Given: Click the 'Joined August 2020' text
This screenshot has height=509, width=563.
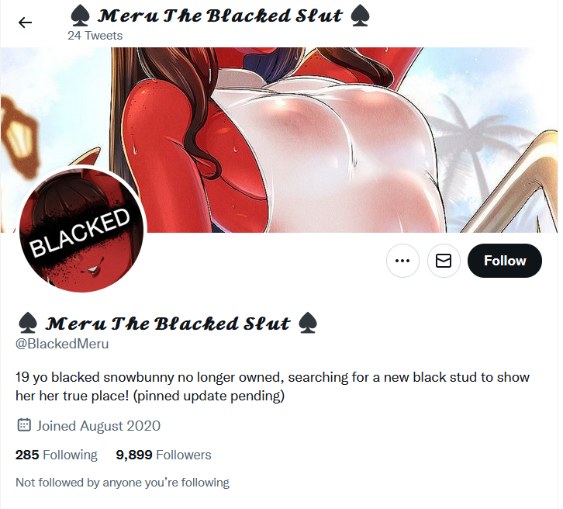Looking at the screenshot, I should [98, 426].
